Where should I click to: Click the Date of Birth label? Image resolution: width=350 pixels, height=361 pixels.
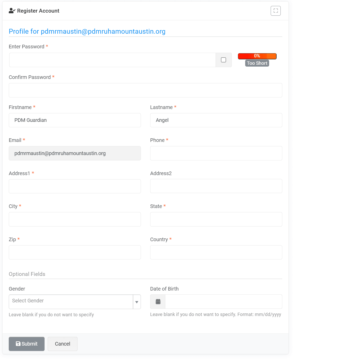click(x=164, y=289)
